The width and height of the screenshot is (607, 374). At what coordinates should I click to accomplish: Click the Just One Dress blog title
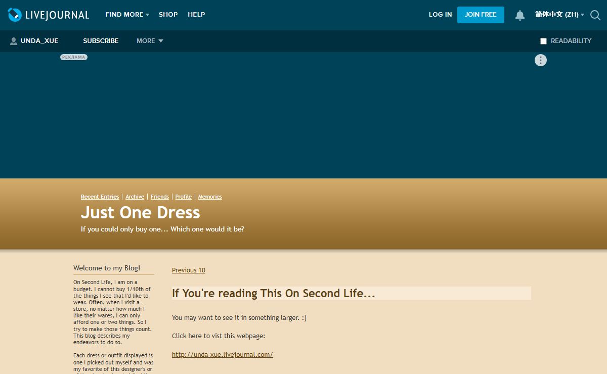click(x=141, y=212)
